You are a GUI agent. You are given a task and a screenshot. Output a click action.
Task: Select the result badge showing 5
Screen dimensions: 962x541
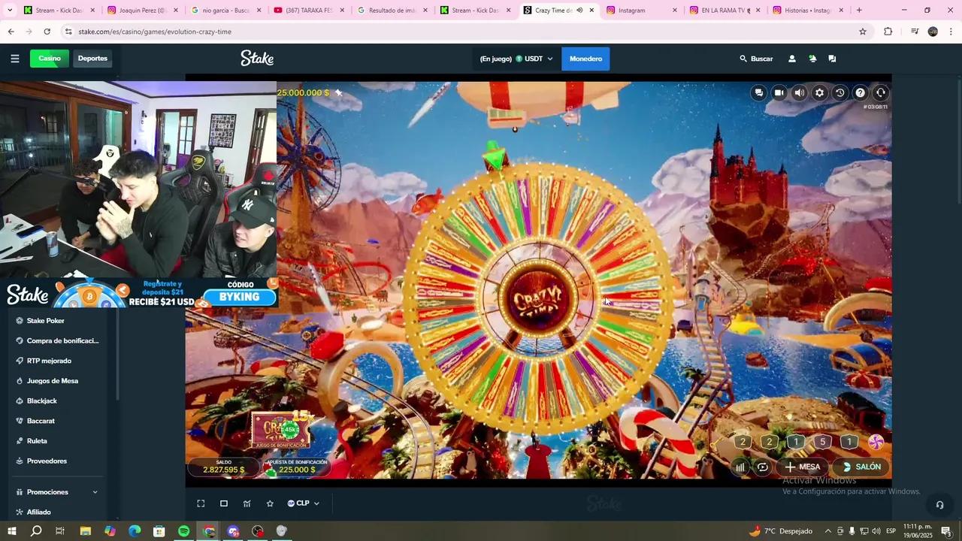[823, 442]
